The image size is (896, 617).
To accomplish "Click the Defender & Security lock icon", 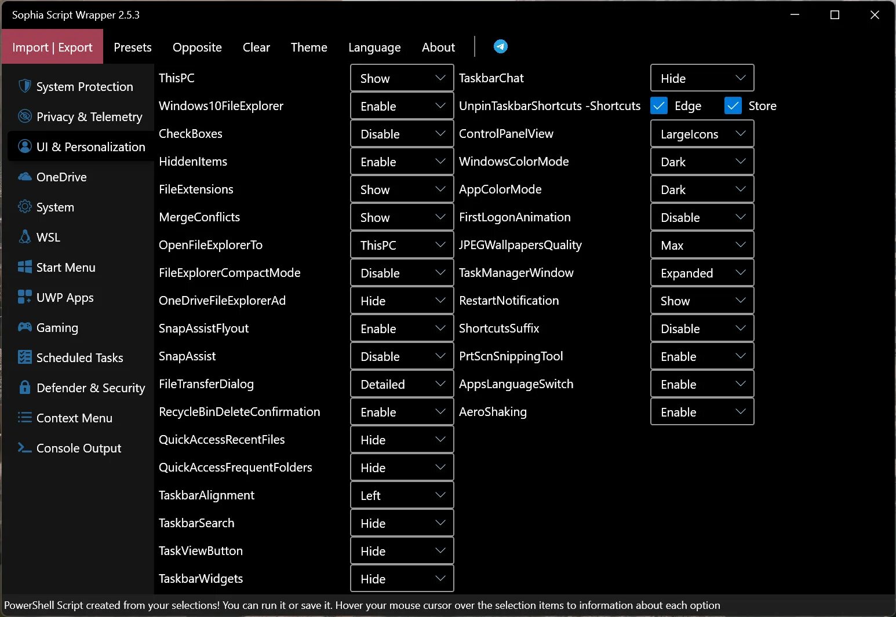I will click(x=24, y=387).
